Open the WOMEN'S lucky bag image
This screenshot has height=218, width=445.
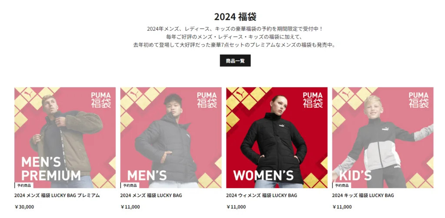277,137
